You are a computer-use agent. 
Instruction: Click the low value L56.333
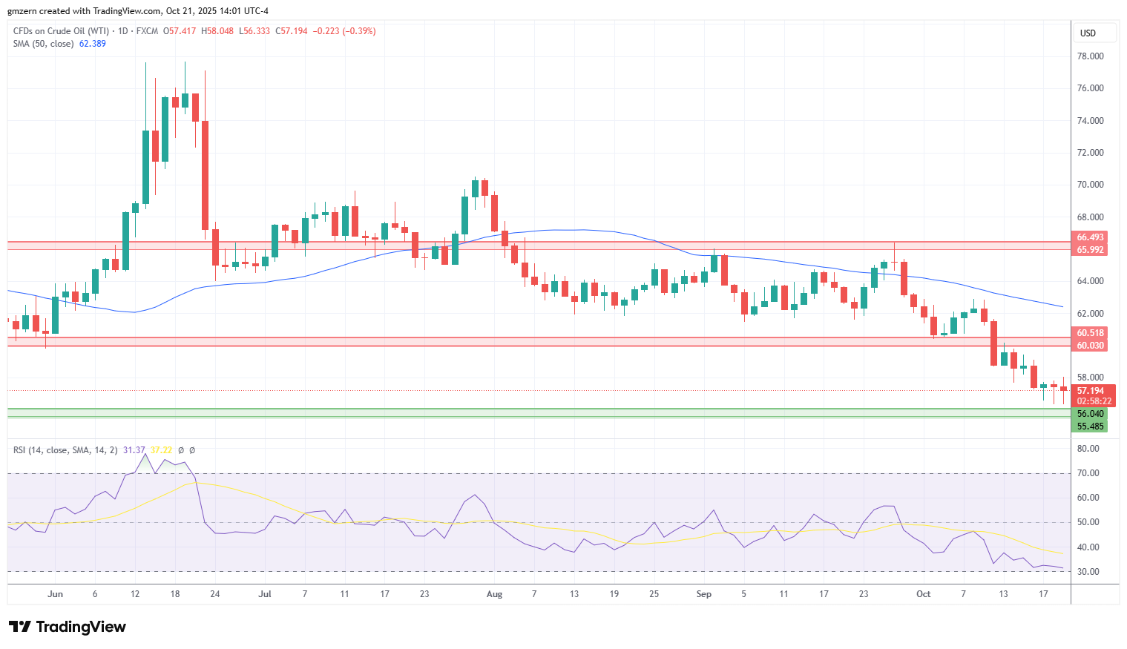[x=254, y=31]
